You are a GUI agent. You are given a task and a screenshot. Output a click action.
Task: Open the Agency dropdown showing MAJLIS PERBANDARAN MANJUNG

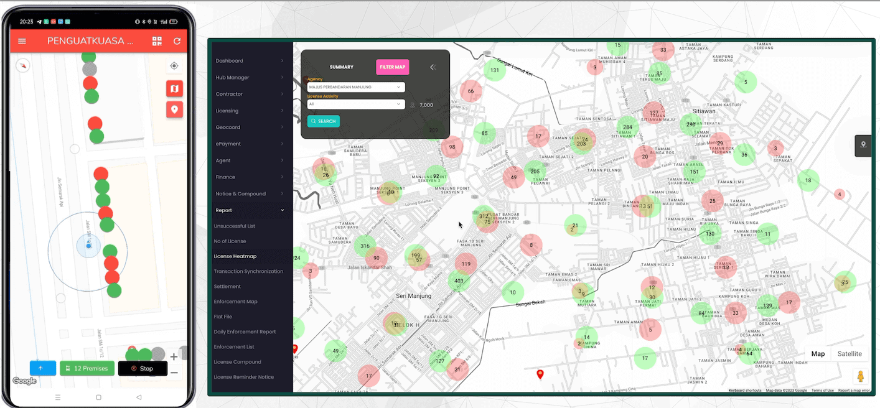pos(355,87)
